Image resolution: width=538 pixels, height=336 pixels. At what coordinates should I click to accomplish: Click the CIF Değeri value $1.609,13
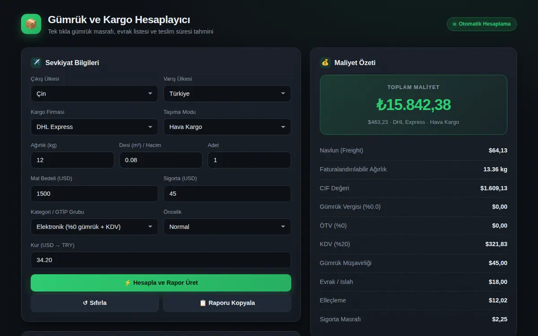coord(494,188)
